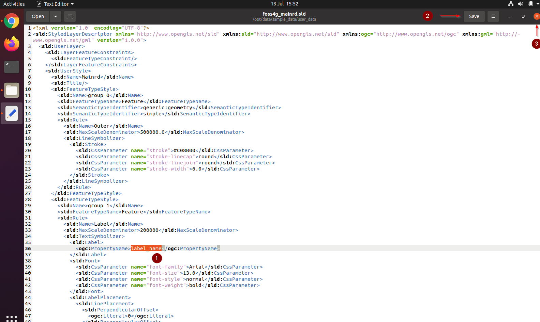Minimize the Text Editor window

point(509,16)
